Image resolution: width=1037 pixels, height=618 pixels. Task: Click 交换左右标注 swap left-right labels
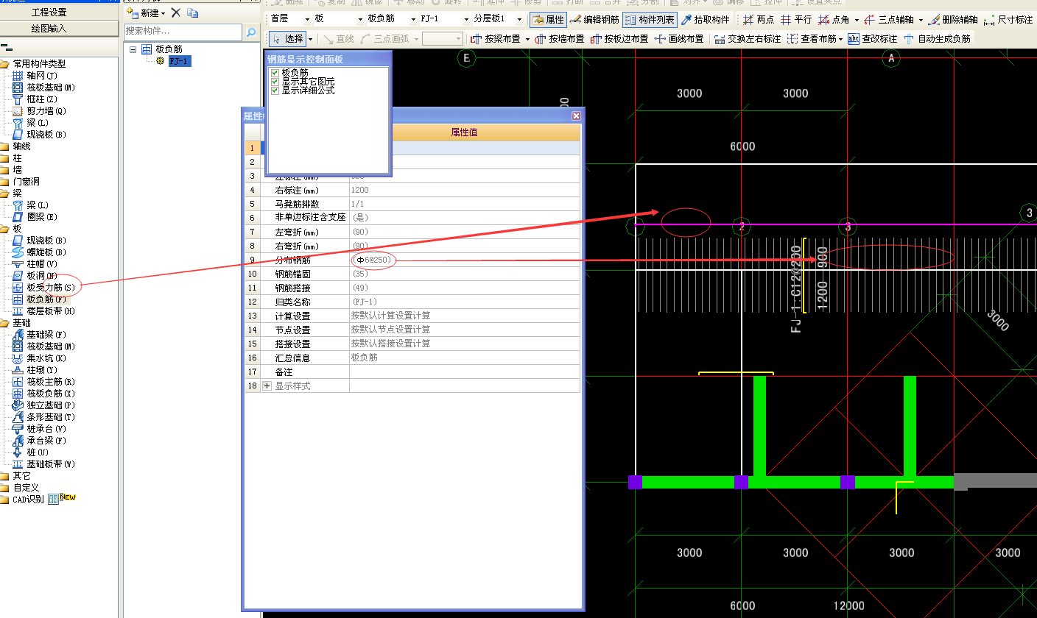pyautogui.click(x=748, y=39)
